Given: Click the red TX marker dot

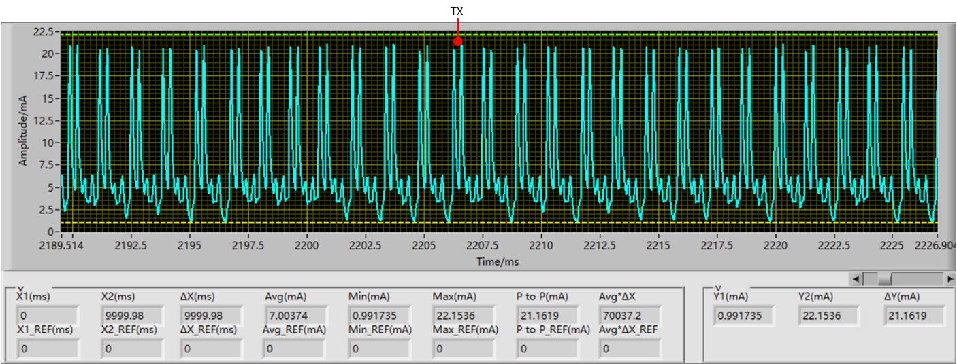Looking at the screenshot, I should point(457,42).
